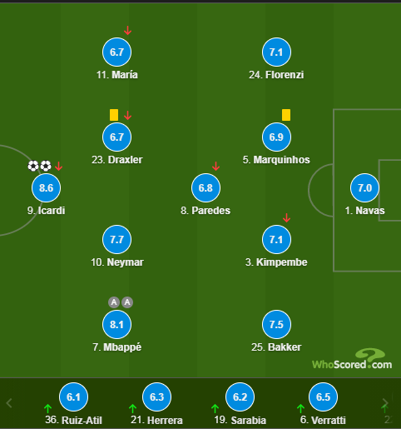The image size is (401, 429).
Task: Select Bakker's 7.5 rating circle
Action: click(x=276, y=324)
